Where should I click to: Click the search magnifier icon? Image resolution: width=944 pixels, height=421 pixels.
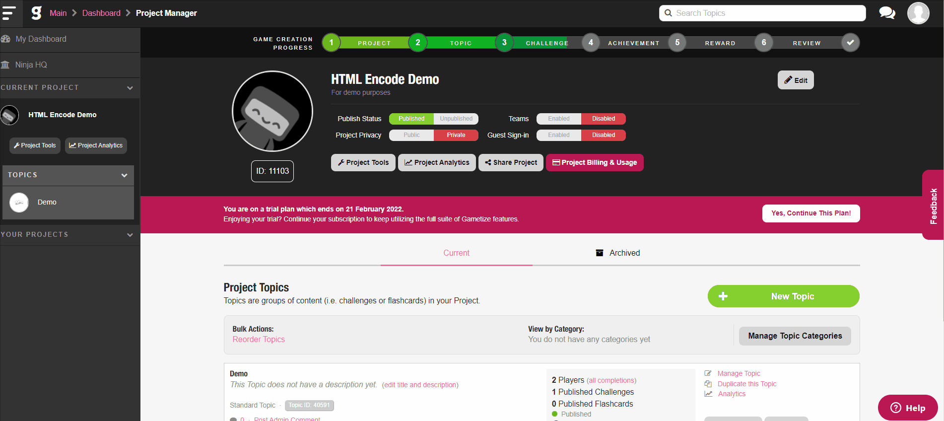tap(668, 13)
